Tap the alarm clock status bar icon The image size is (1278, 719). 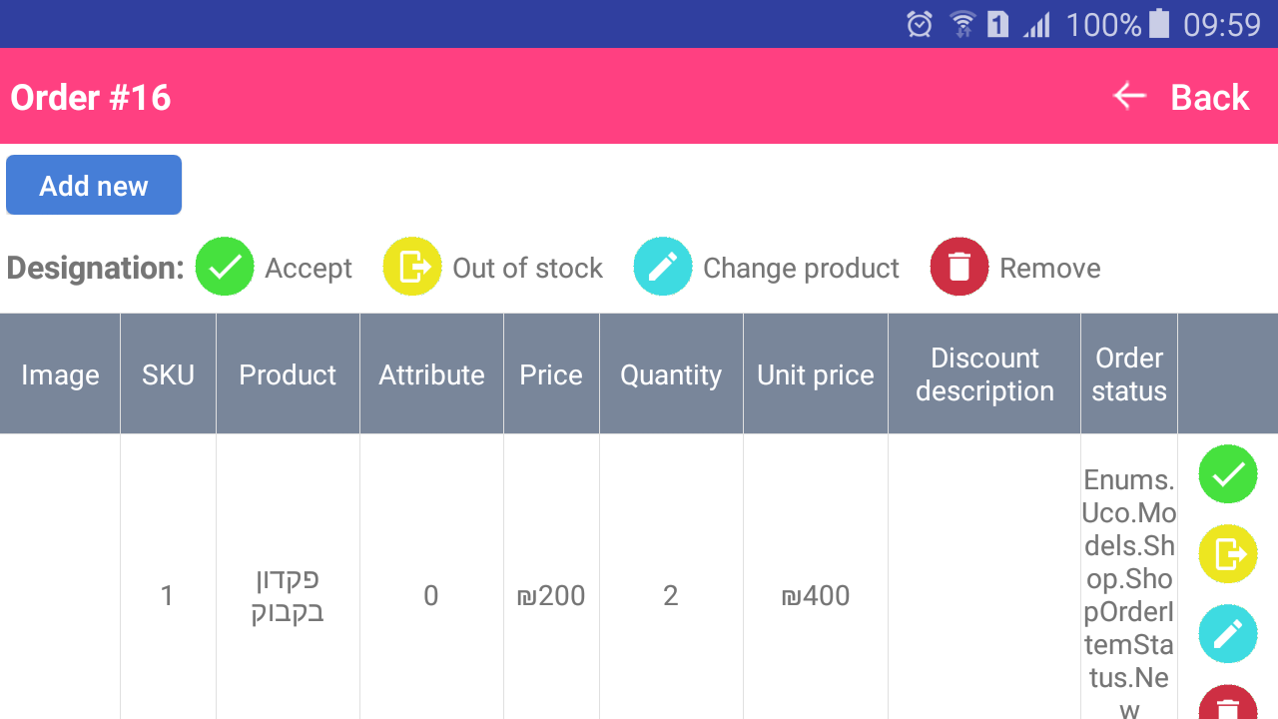point(920,24)
